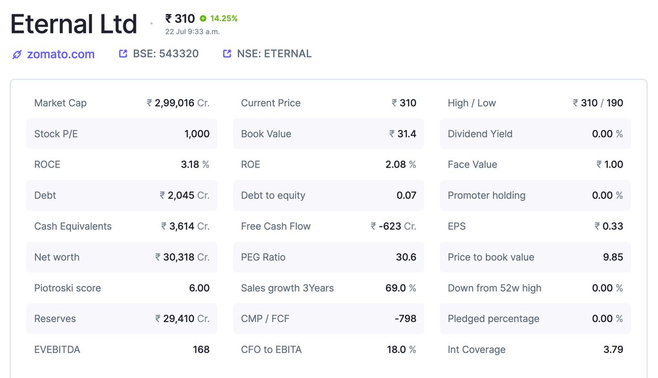
Task: Select the PEG Ratio value 30.6
Action: pyautogui.click(x=406, y=257)
